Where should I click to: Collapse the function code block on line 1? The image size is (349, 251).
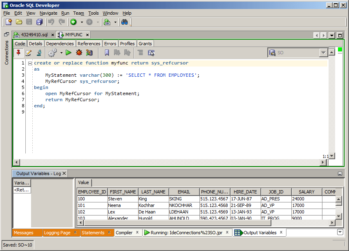[30, 63]
